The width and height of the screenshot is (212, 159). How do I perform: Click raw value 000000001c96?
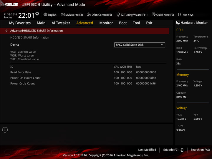click(x=146, y=83)
